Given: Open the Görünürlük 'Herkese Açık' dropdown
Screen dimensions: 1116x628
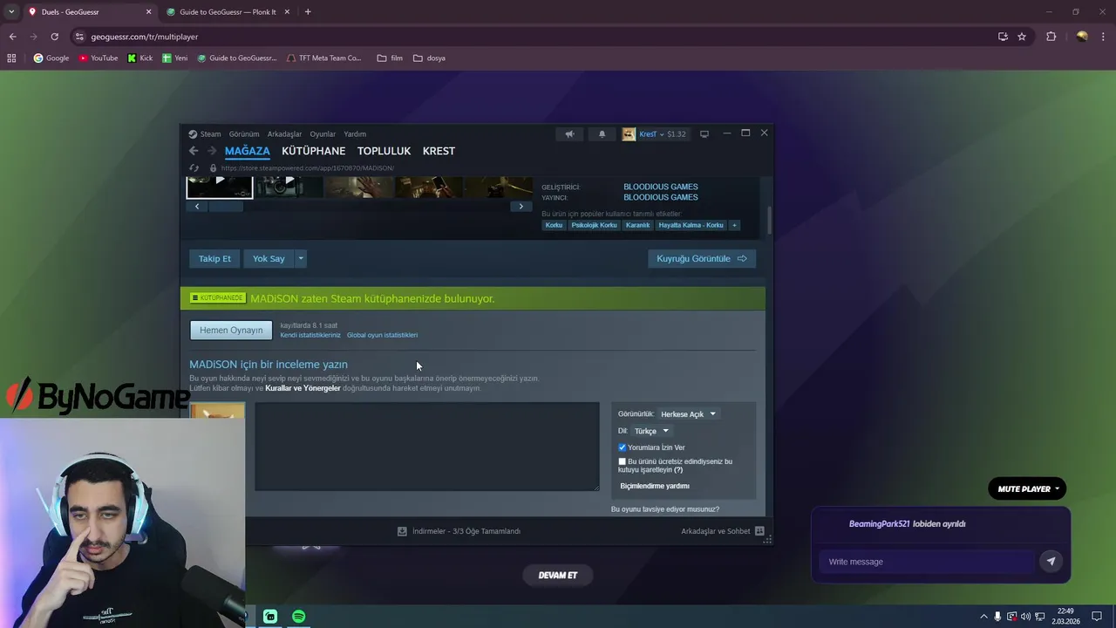Looking at the screenshot, I should (x=688, y=414).
